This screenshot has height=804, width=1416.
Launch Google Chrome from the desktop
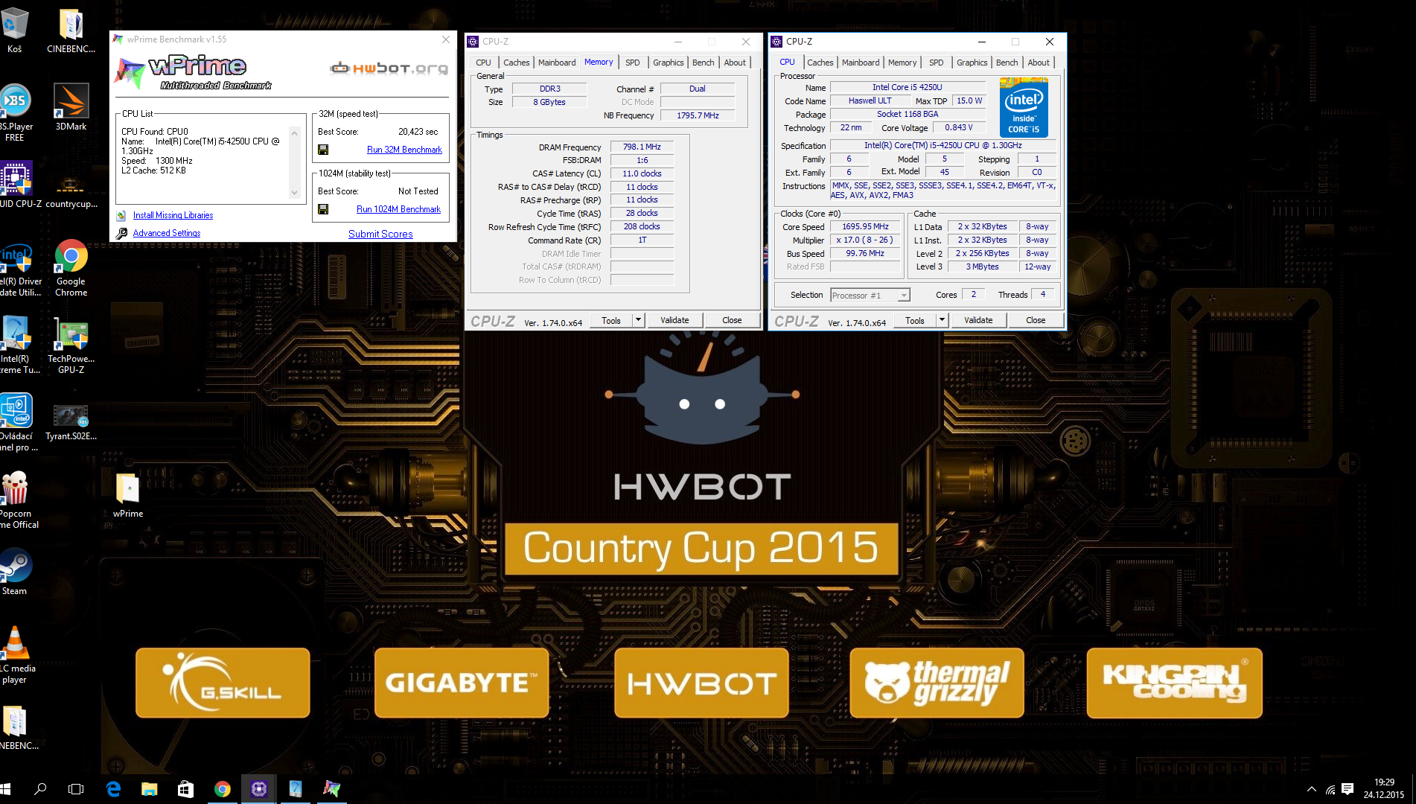(71, 267)
